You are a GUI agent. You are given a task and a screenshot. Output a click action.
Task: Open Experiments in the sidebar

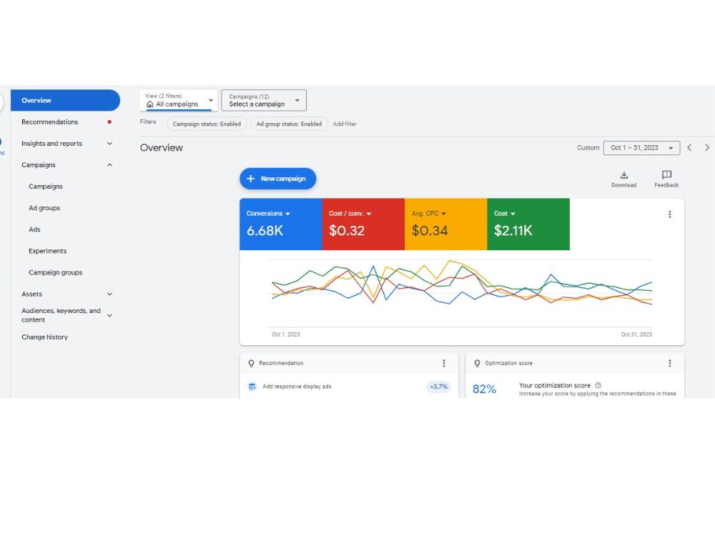click(47, 251)
